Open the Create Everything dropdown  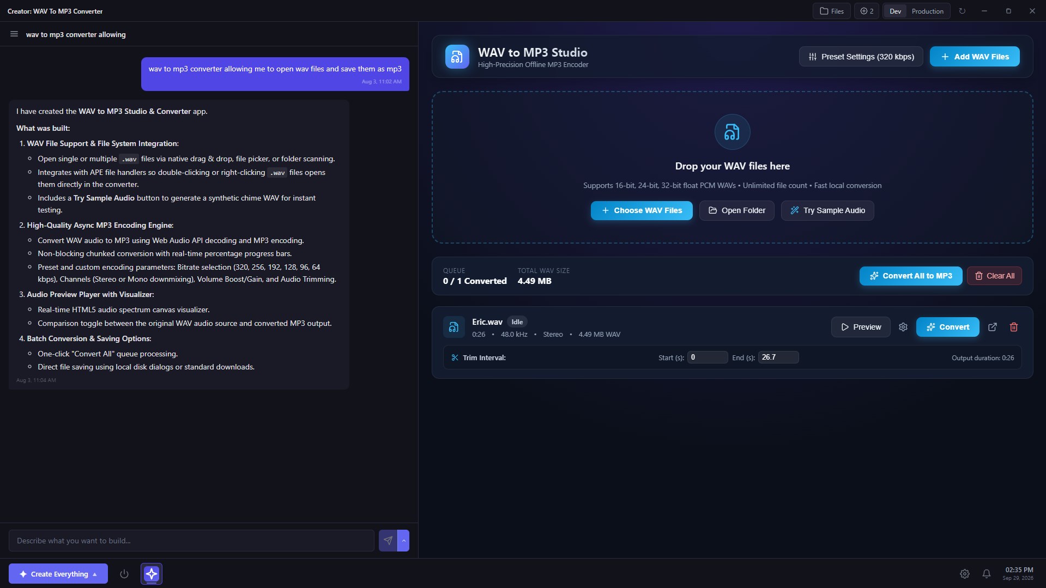pyautogui.click(x=58, y=574)
